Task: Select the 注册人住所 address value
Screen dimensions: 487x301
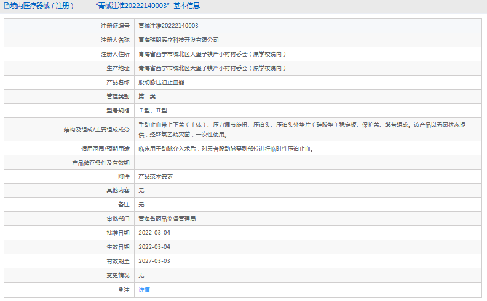Action: pyautogui.click(x=212, y=54)
